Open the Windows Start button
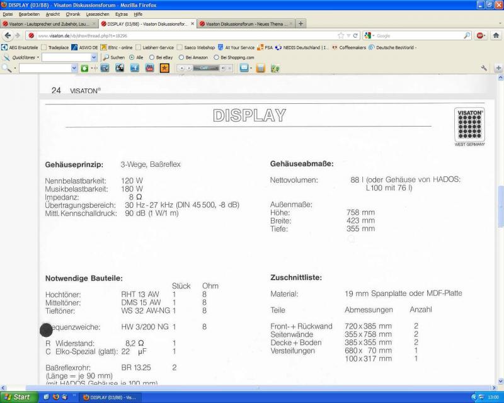 point(19,397)
